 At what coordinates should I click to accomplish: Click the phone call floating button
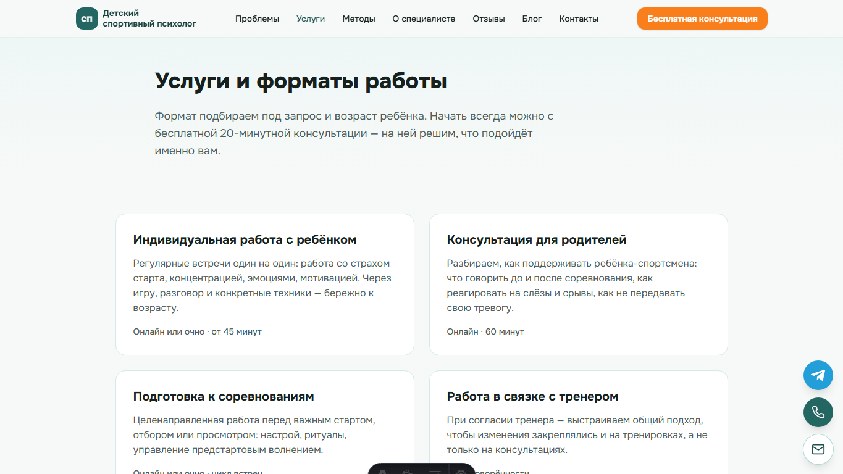[818, 412]
